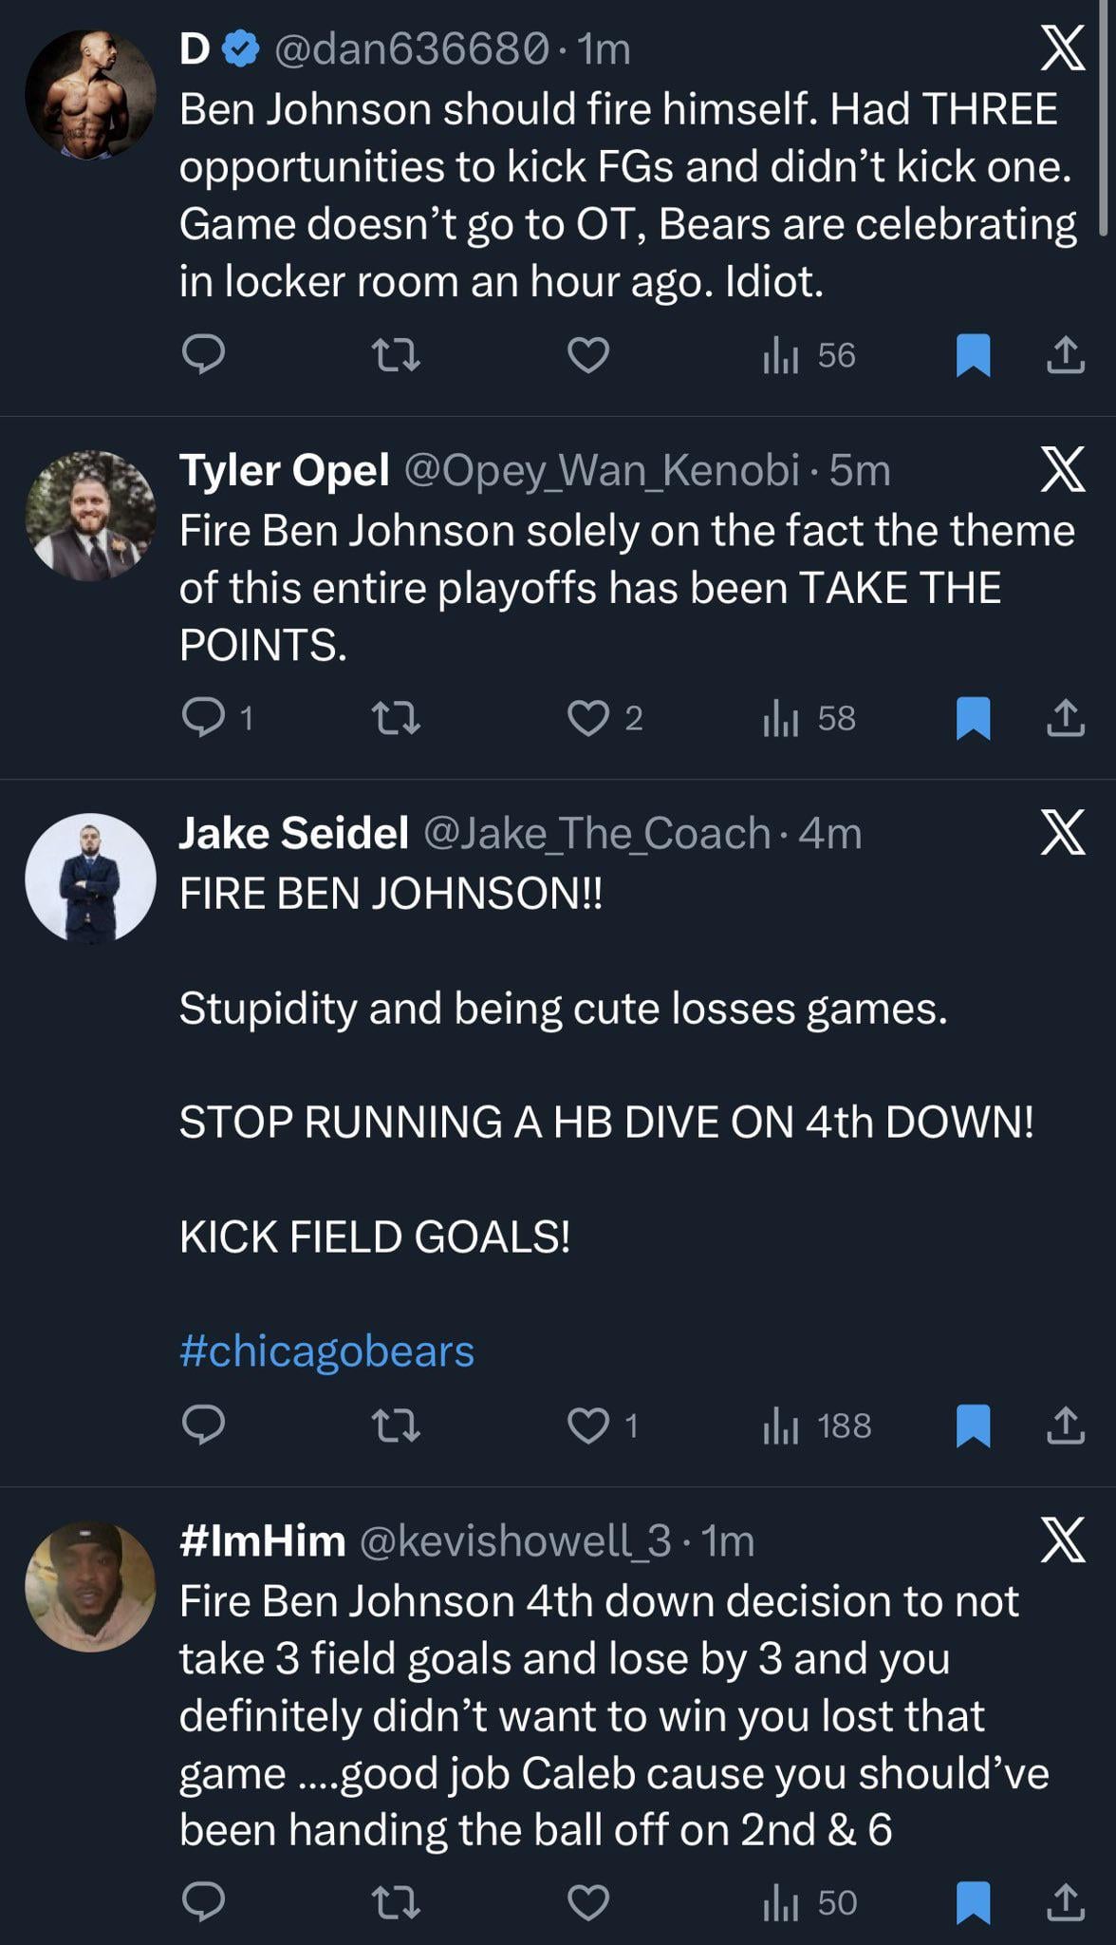Open Jake Seidel's profile picture
Viewport: 1116px width, 1945px height.
click(x=90, y=878)
